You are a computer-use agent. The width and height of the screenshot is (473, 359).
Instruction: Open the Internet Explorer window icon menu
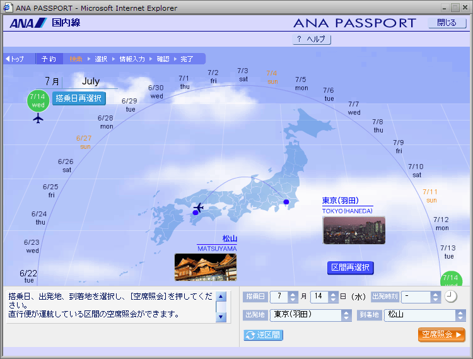click(x=8, y=8)
